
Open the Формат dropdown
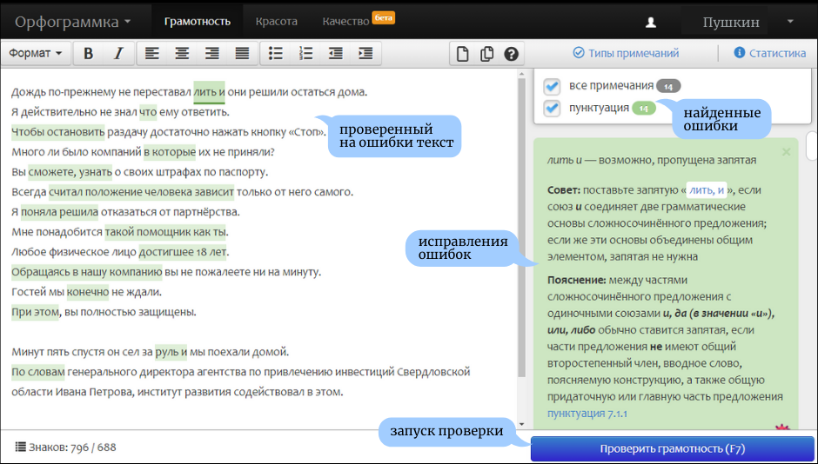click(36, 53)
